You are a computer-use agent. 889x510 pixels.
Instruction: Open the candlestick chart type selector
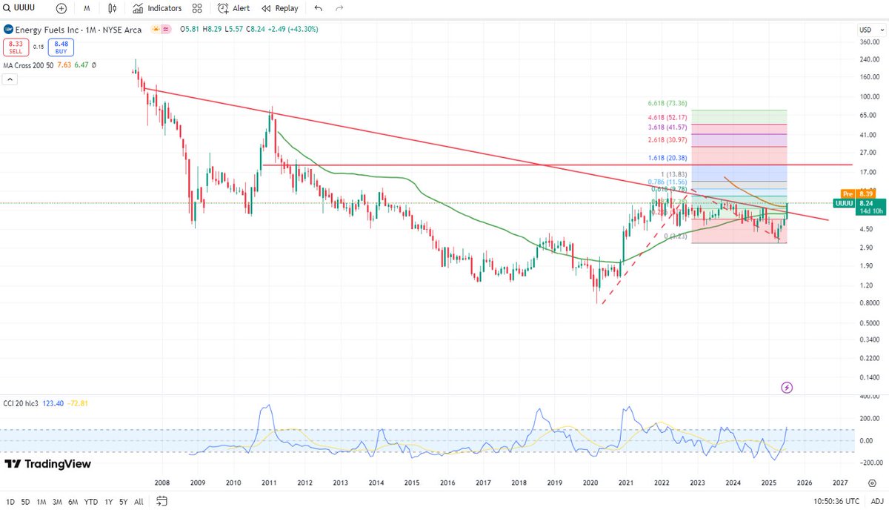coord(112,8)
